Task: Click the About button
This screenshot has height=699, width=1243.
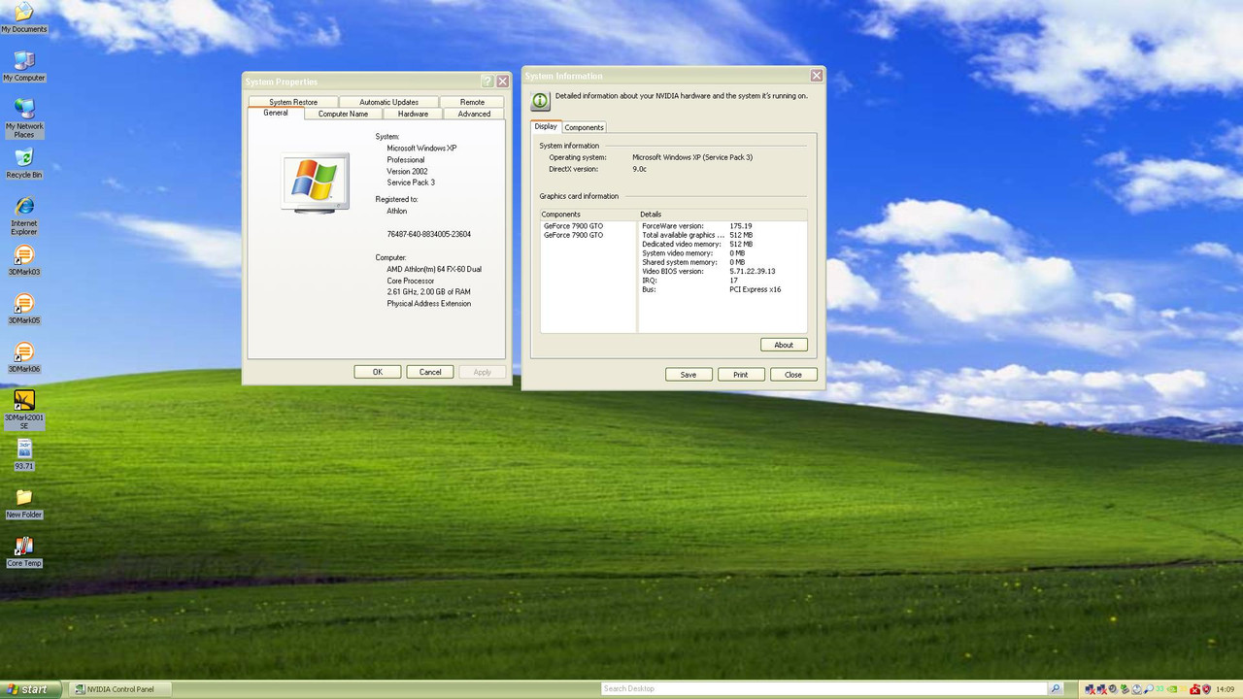Action: [x=784, y=345]
